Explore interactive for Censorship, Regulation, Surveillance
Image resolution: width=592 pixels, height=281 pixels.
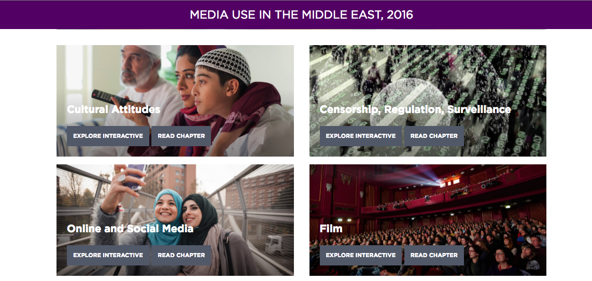pos(361,136)
